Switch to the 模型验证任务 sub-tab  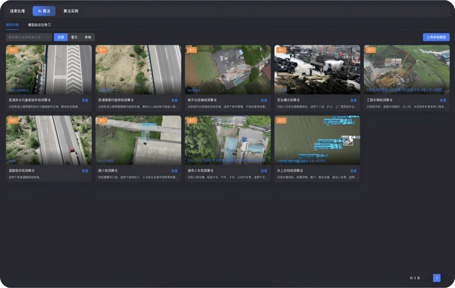pyautogui.click(x=38, y=25)
